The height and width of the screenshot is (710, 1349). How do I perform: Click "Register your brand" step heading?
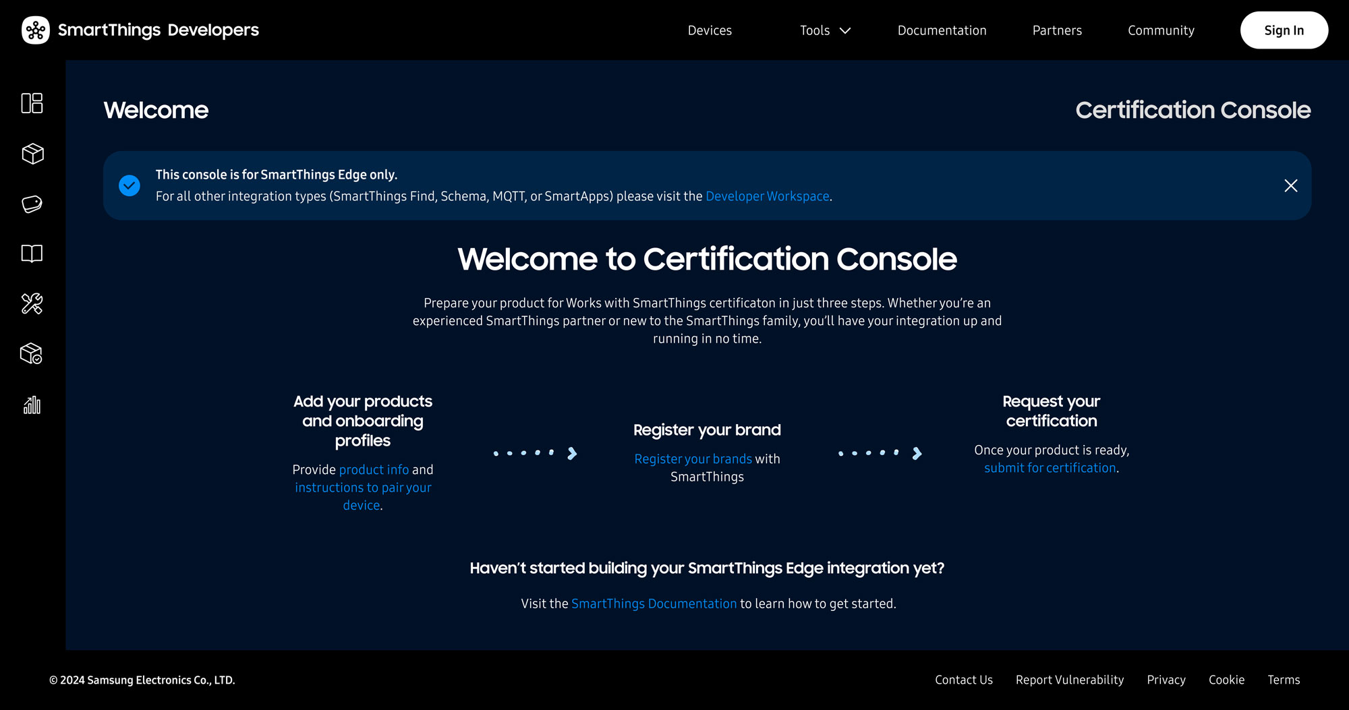coord(707,430)
